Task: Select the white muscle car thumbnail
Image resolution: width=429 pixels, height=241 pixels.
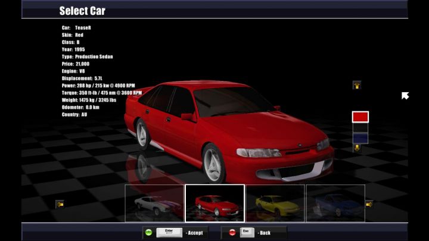Action: tap(154, 204)
